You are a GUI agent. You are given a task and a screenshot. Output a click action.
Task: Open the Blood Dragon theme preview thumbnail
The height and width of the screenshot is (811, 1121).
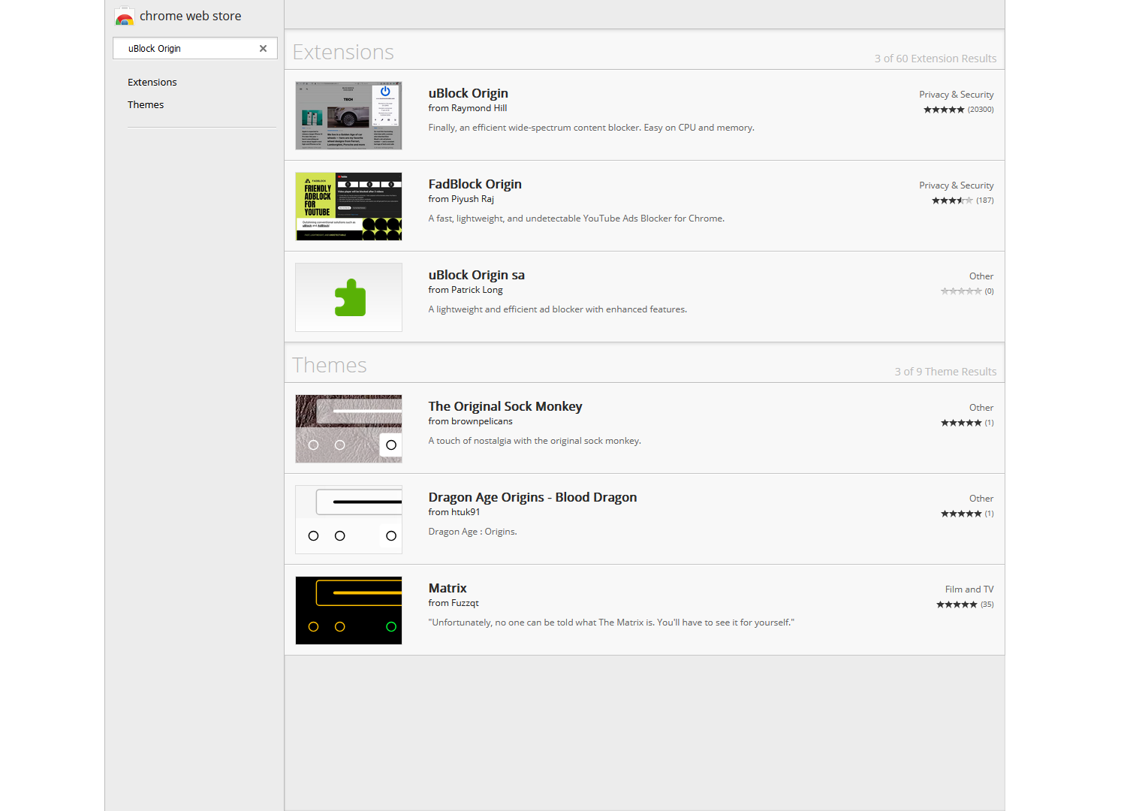(x=348, y=520)
